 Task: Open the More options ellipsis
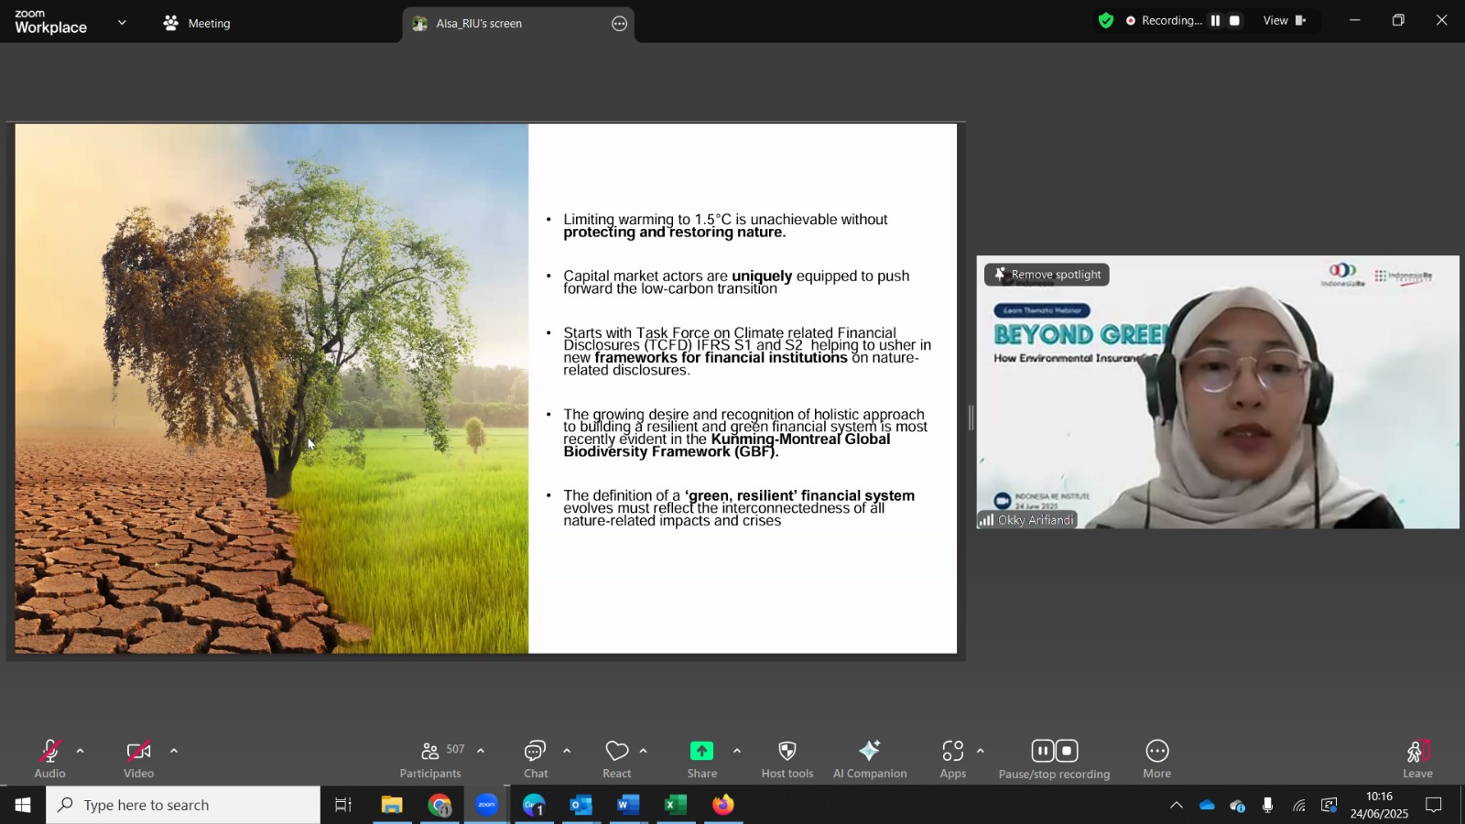pos(1156,752)
